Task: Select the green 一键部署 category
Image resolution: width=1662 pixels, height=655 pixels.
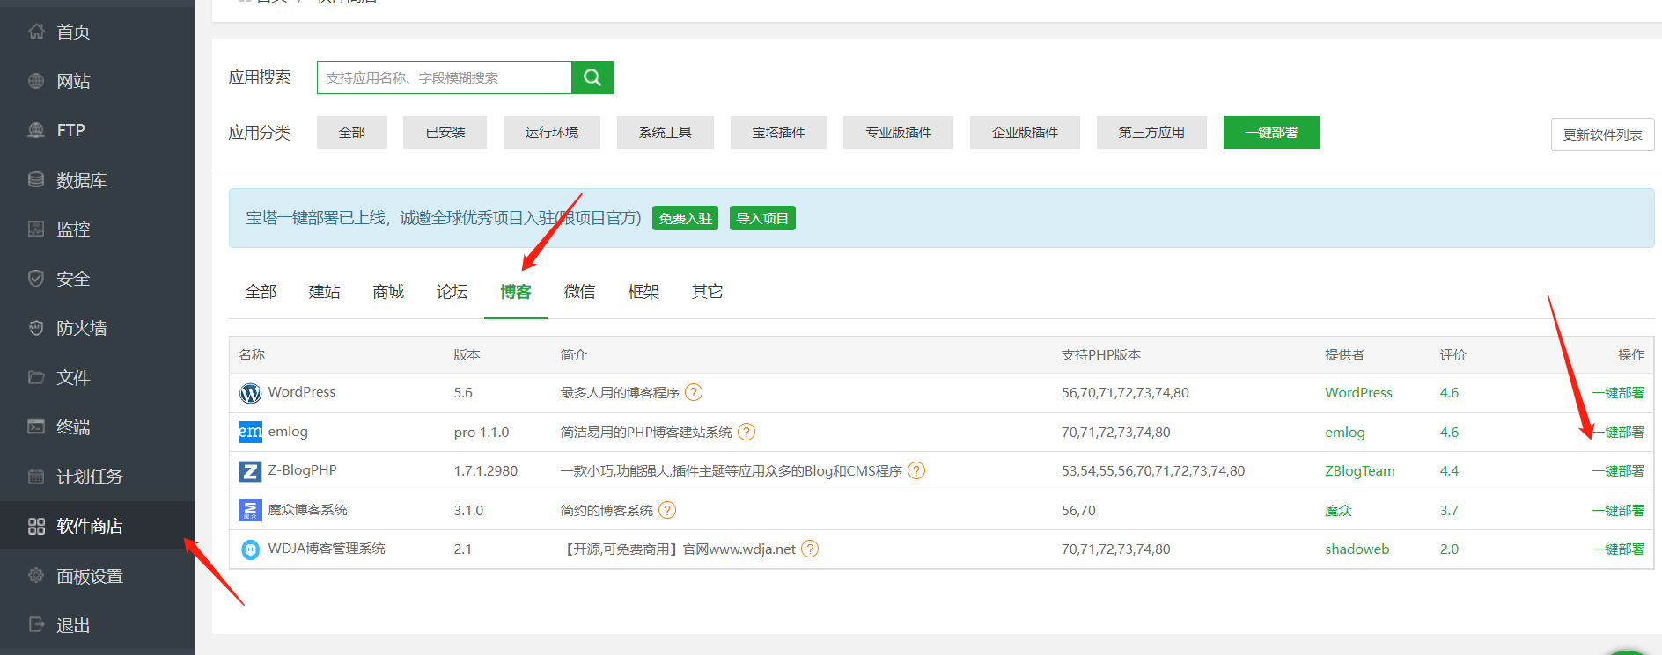Action: coord(1272,132)
